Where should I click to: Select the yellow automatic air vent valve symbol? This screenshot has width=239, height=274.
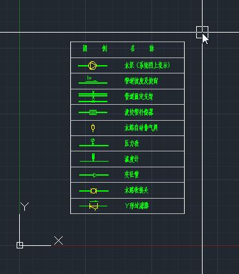(x=93, y=128)
